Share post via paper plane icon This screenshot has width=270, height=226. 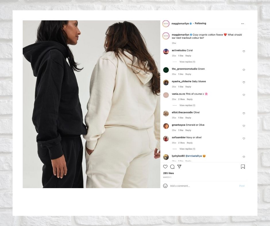point(179,167)
